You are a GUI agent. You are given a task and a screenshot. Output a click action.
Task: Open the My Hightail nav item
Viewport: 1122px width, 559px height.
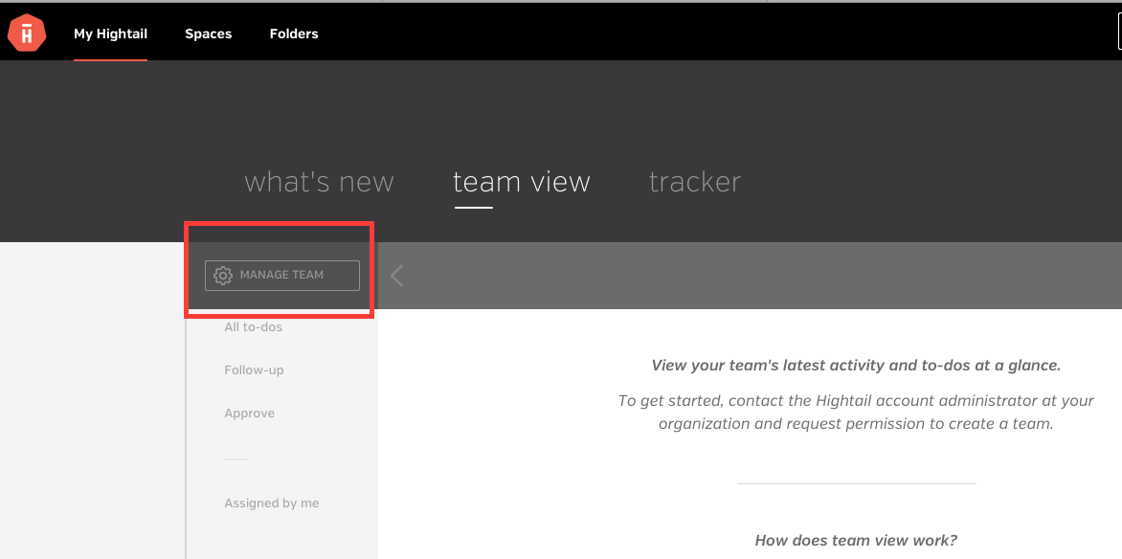110,34
